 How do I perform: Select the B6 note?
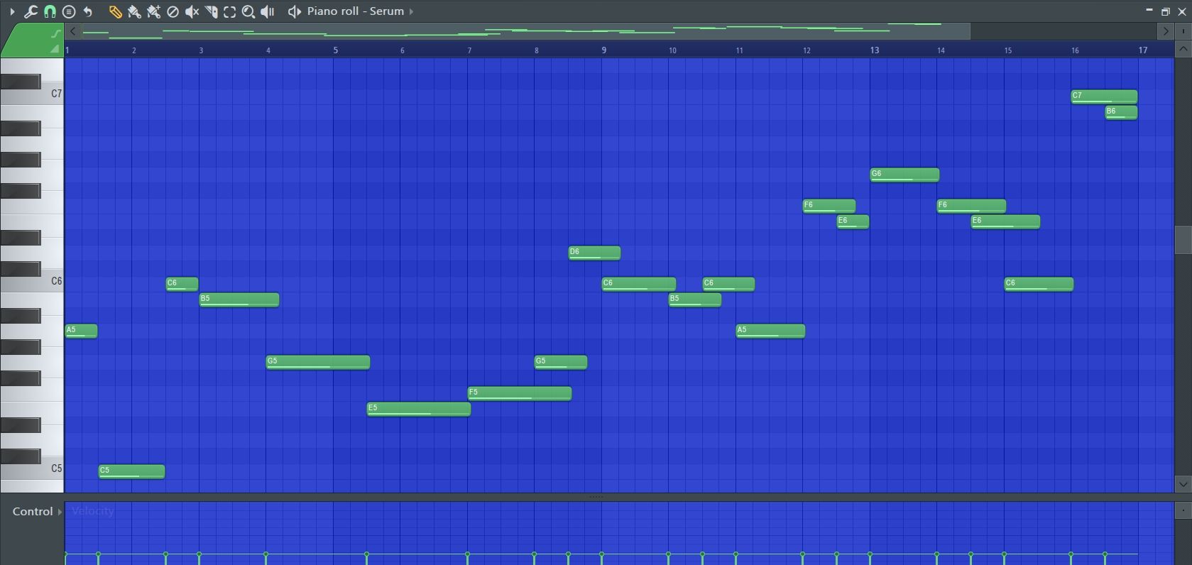point(1121,112)
